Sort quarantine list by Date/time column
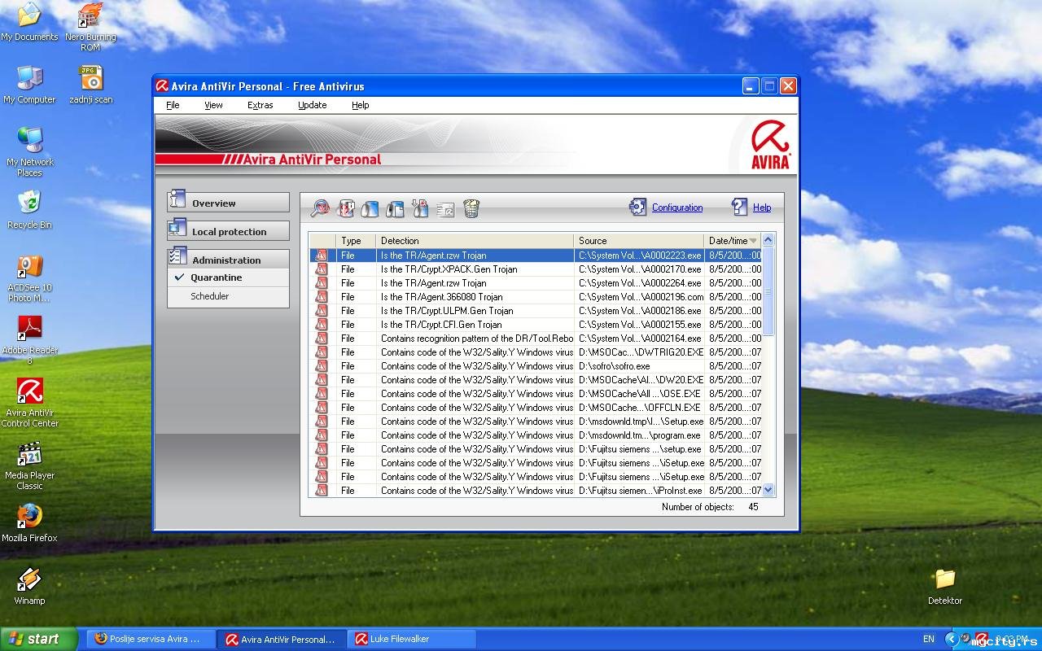The height and width of the screenshot is (651, 1042). coord(733,241)
